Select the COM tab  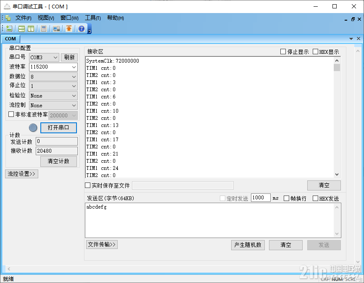click(11, 39)
